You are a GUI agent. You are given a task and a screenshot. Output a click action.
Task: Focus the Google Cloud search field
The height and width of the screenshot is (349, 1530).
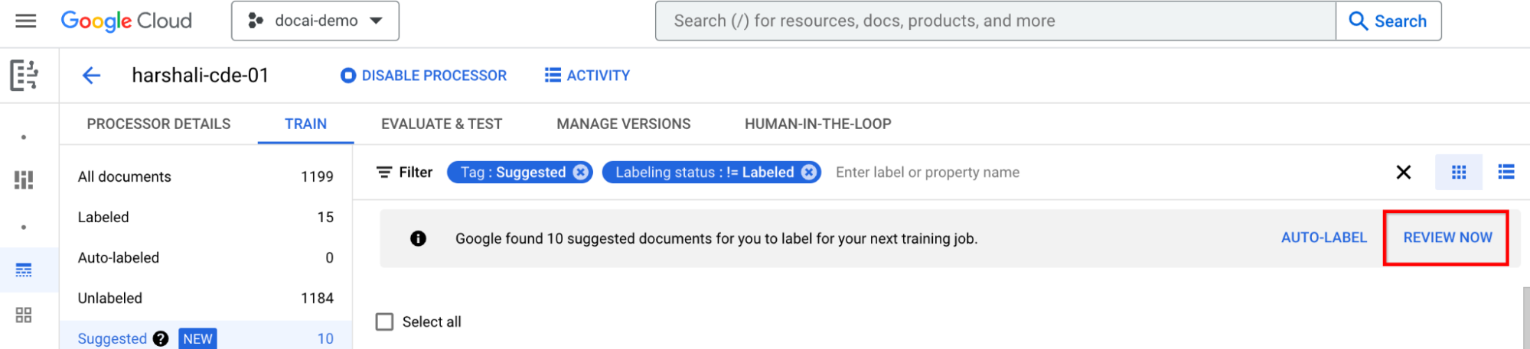pyautogui.click(x=995, y=21)
